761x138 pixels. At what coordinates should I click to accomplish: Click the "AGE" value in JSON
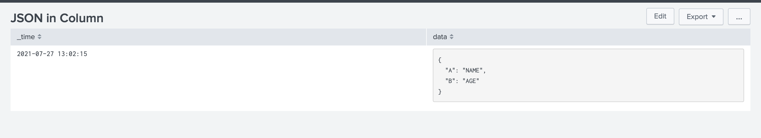471,81
